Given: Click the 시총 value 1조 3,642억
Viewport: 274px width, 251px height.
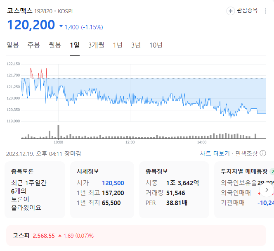Looking at the screenshot, I should pos(183,183).
